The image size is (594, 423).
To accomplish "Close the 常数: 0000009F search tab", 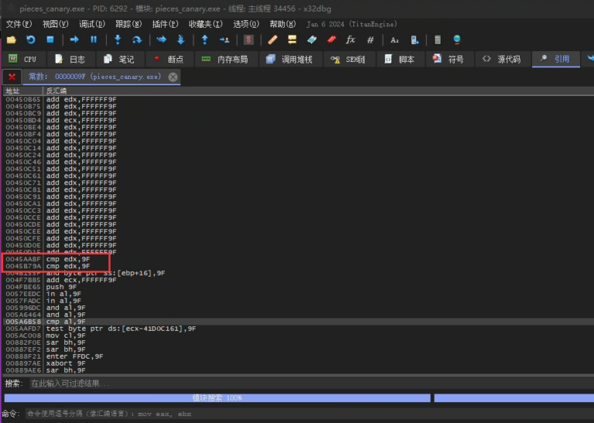I will point(173,77).
